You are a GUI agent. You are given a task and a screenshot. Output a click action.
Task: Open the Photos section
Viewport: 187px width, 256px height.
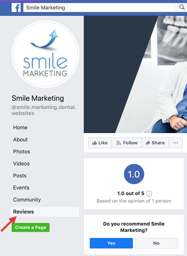22,152
